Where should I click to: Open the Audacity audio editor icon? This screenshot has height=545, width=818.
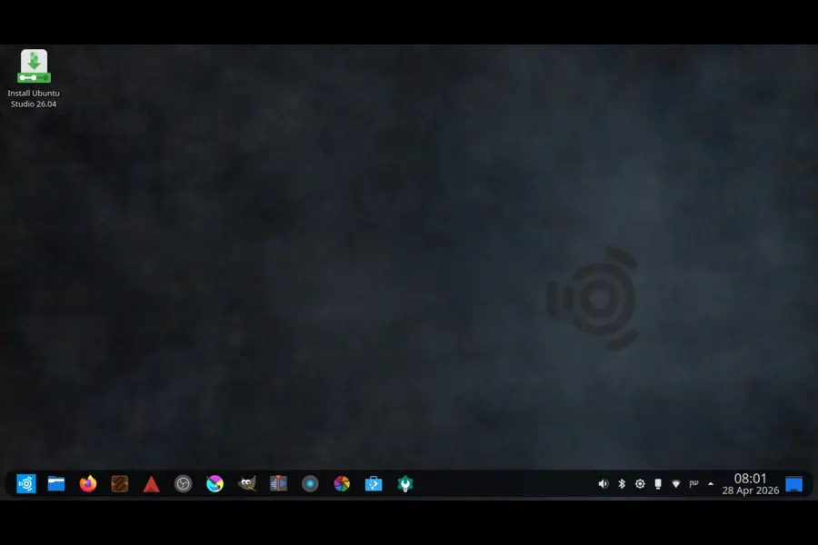(x=278, y=484)
